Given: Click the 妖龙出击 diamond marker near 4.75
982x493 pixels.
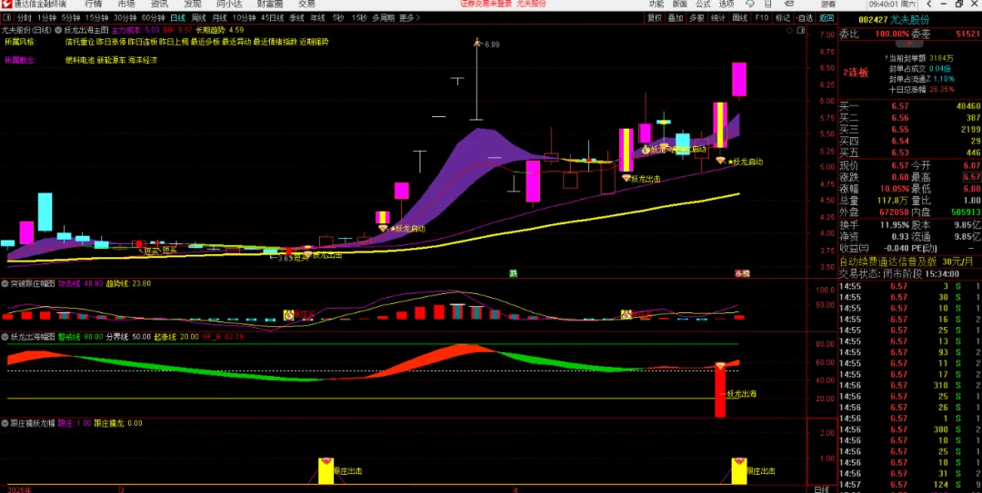Looking at the screenshot, I should pos(626,178).
